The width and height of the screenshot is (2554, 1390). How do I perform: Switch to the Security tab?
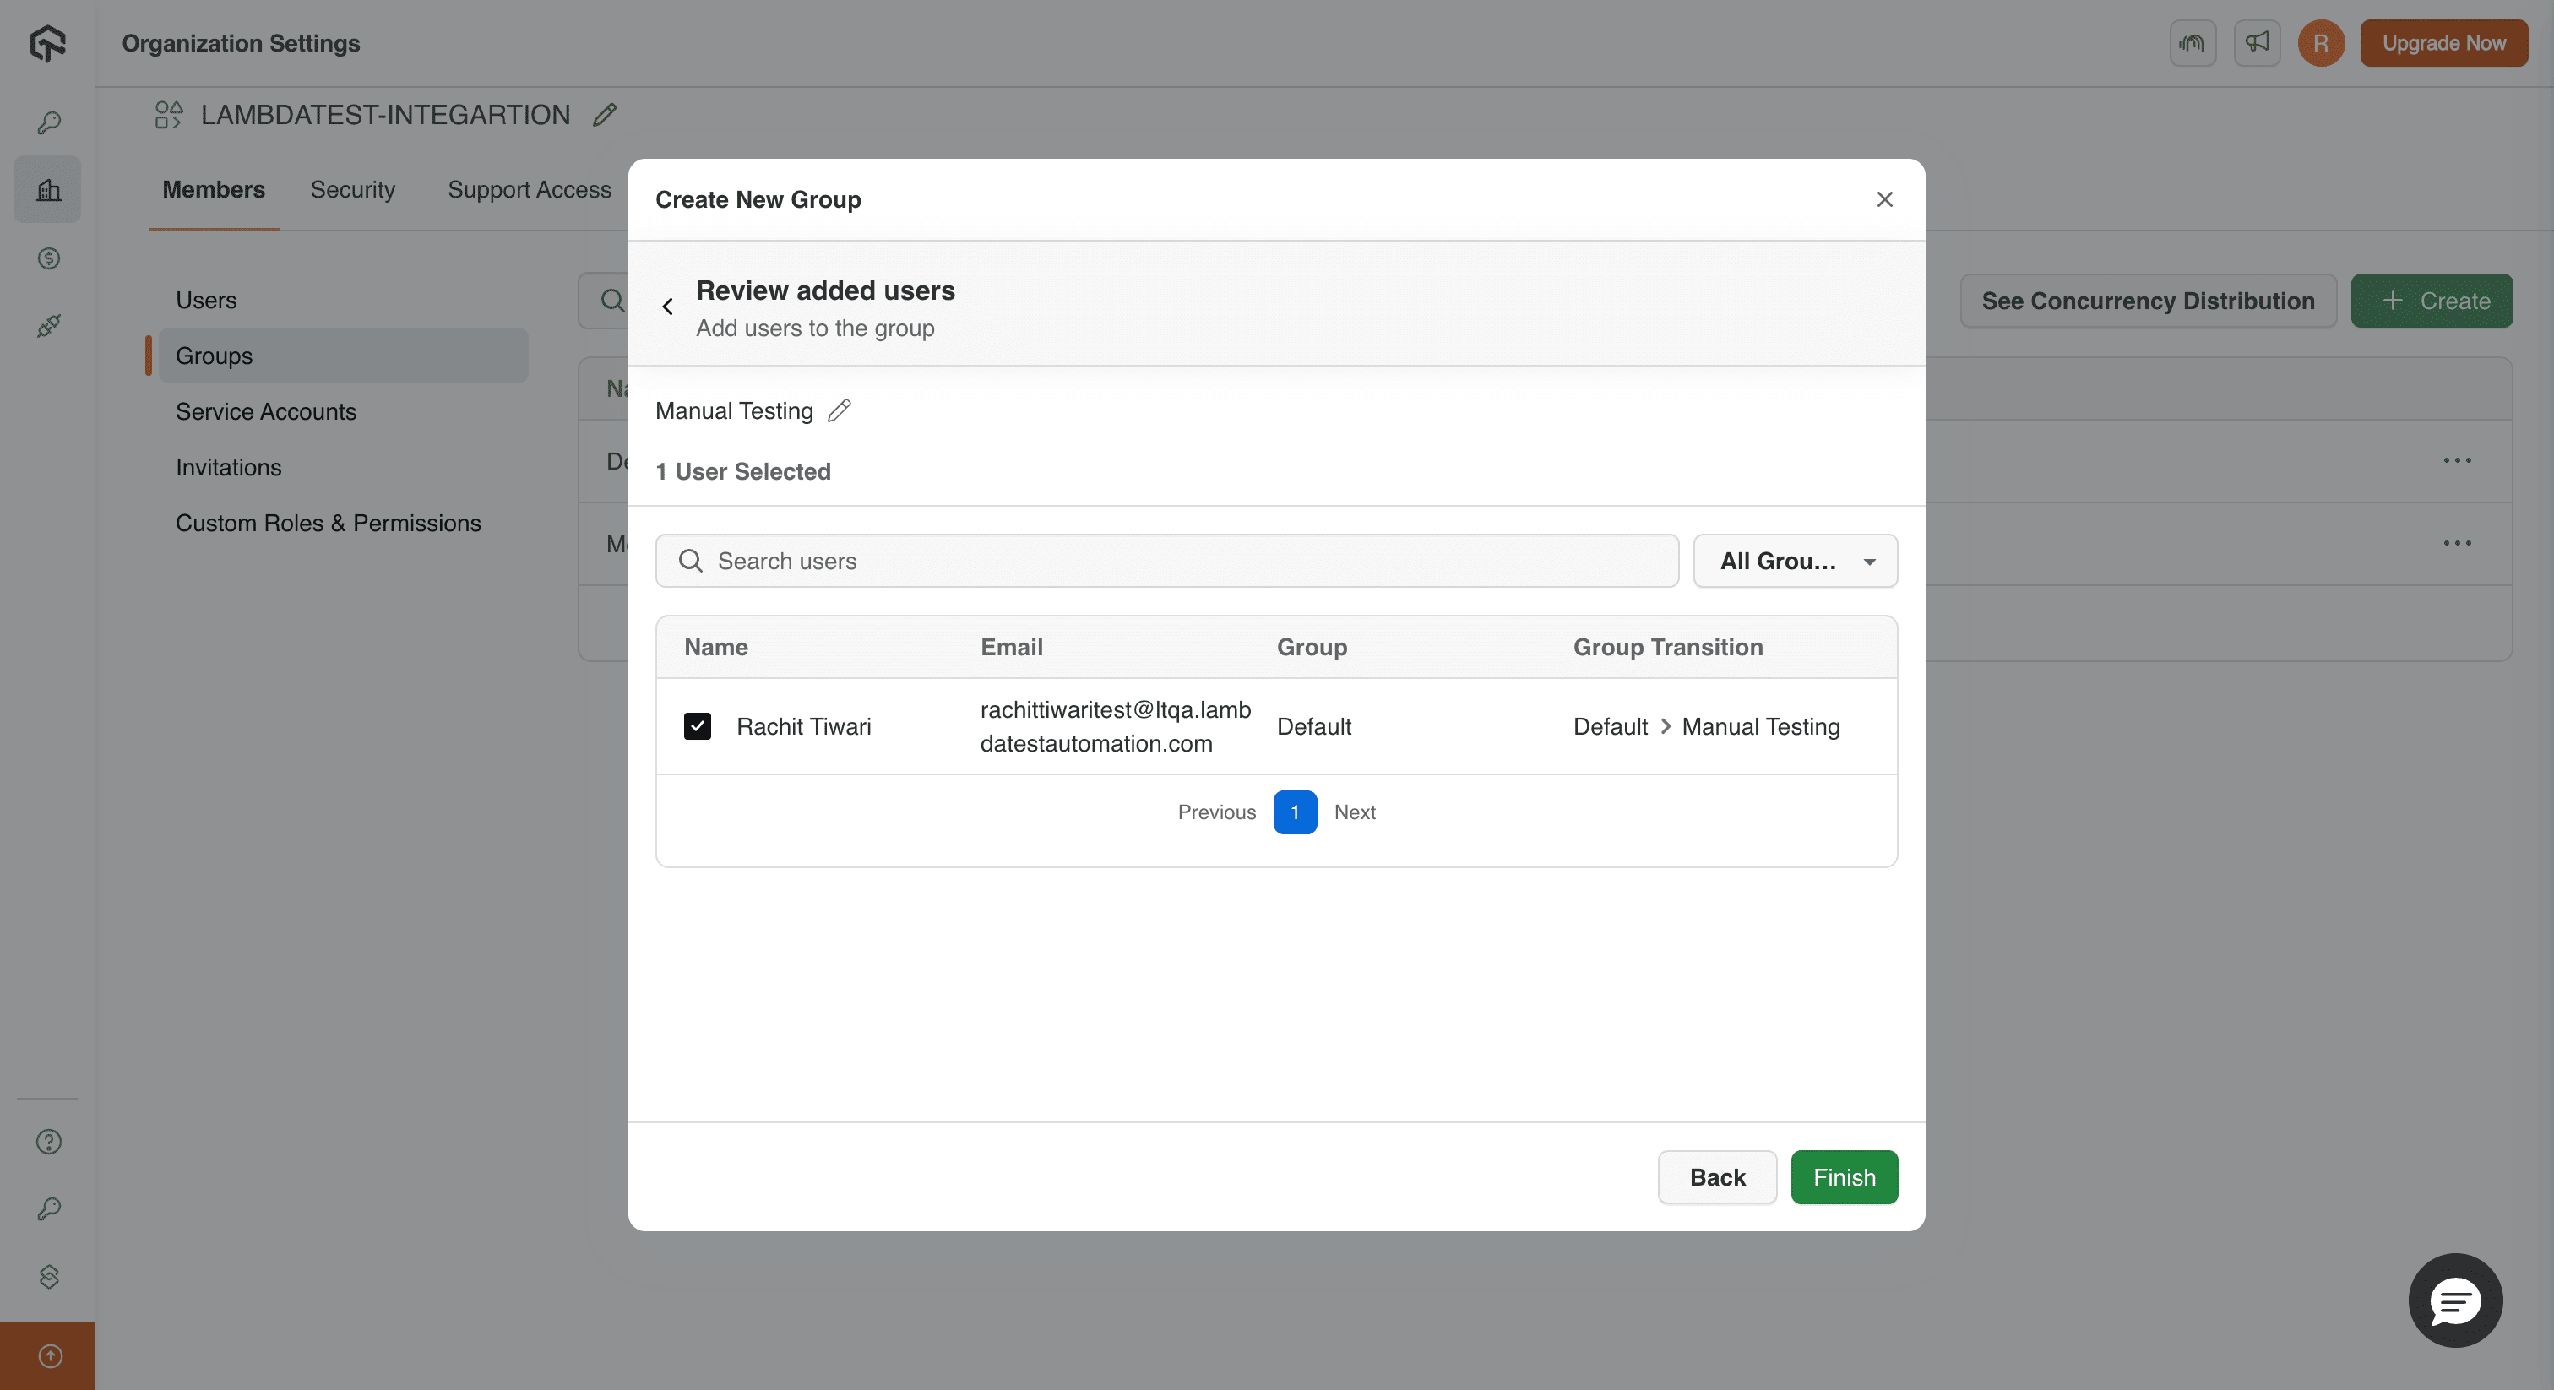coord(352,189)
